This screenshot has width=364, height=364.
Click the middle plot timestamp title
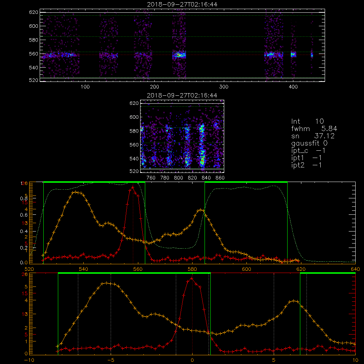[182, 95]
